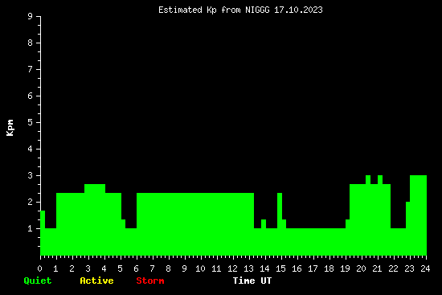Click hour 0 on the time axis

coord(39,268)
